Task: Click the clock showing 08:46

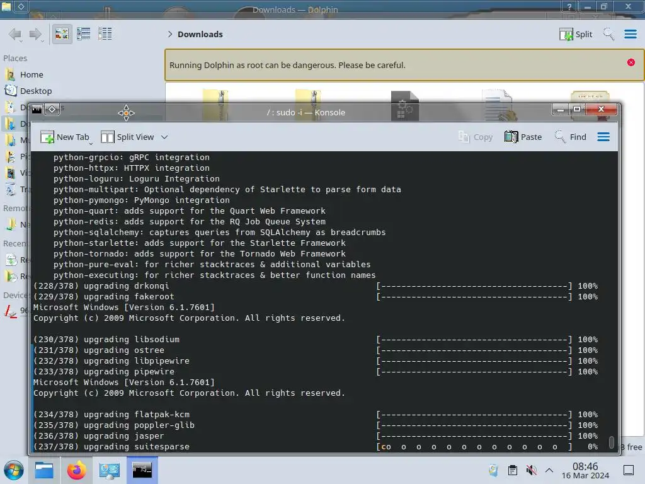Action: tap(585, 466)
